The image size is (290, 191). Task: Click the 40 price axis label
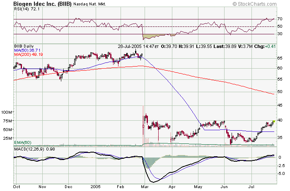coord(280,120)
